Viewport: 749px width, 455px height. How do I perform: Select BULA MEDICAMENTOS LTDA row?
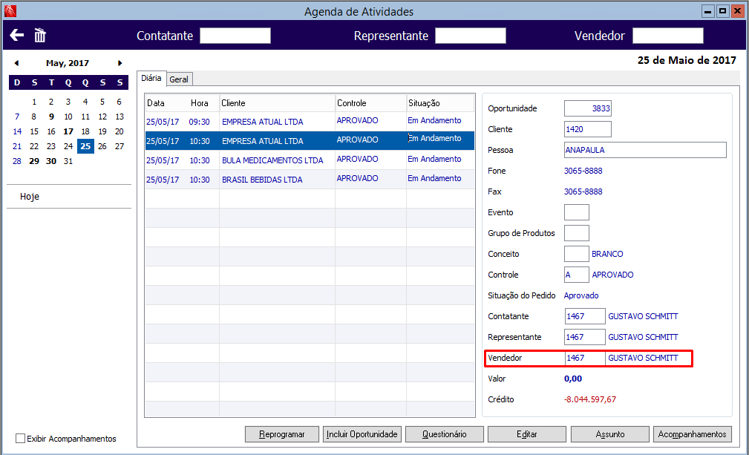click(x=310, y=160)
